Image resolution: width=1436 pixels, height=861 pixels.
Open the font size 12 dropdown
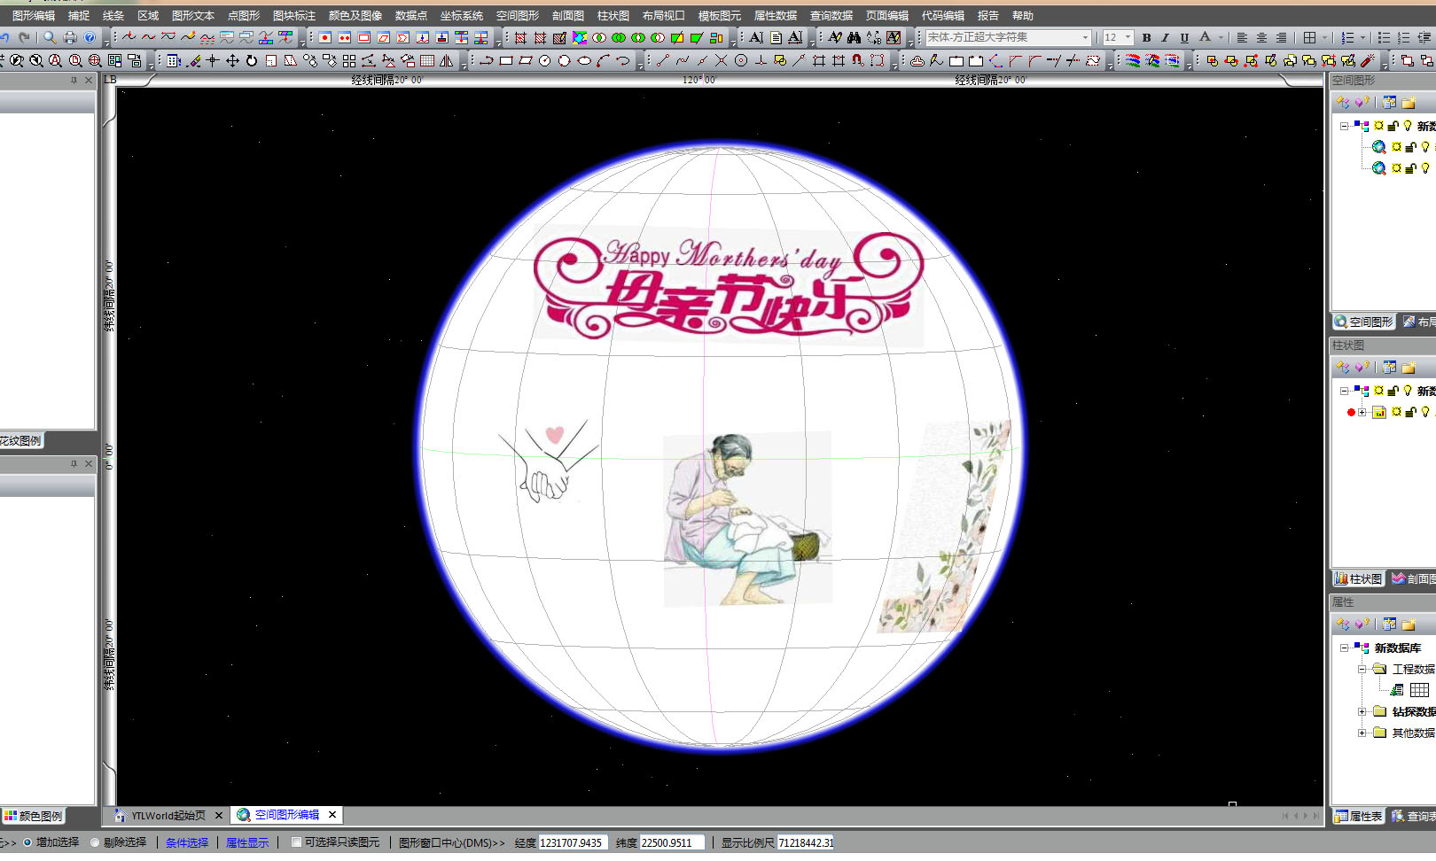[x=1128, y=37]
